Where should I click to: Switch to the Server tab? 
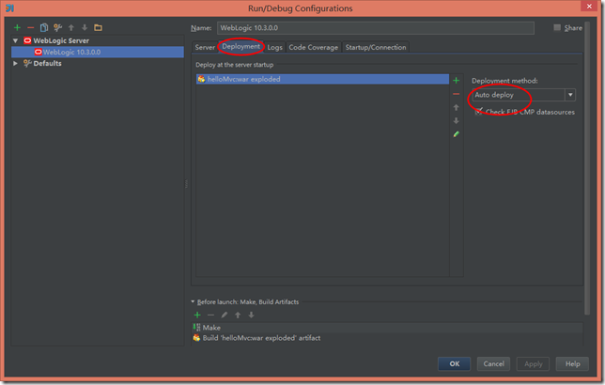point(205,47)
